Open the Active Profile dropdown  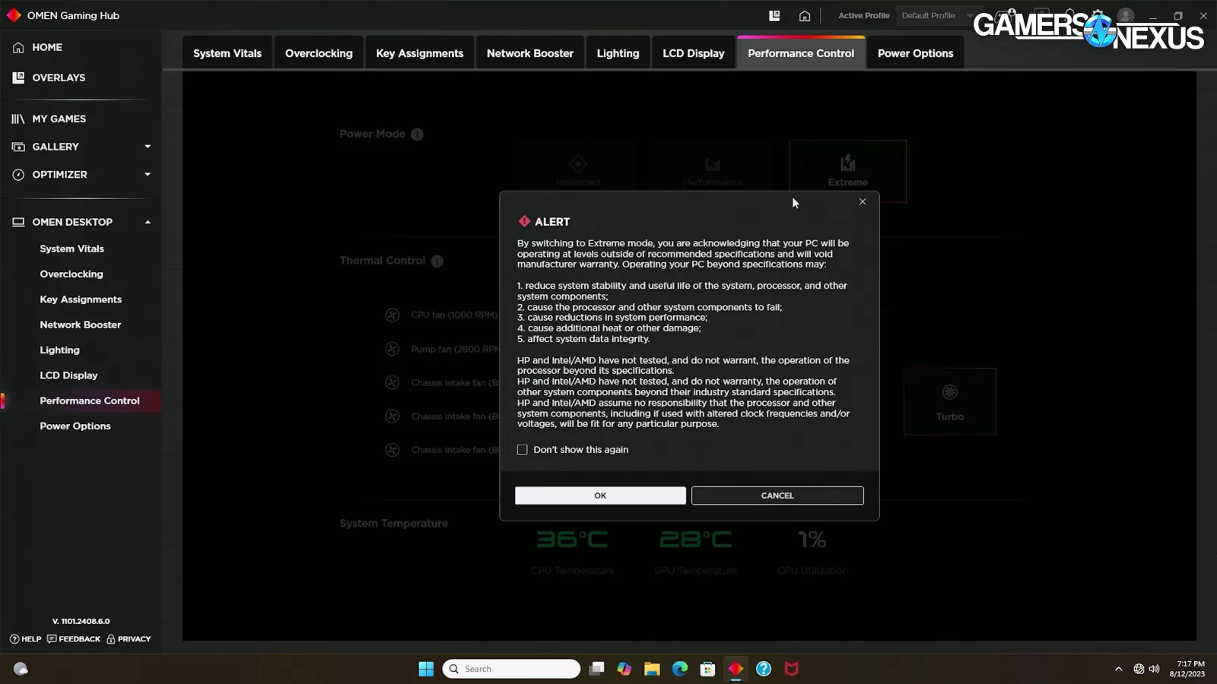pyautogui.click(x=935, y=16)
